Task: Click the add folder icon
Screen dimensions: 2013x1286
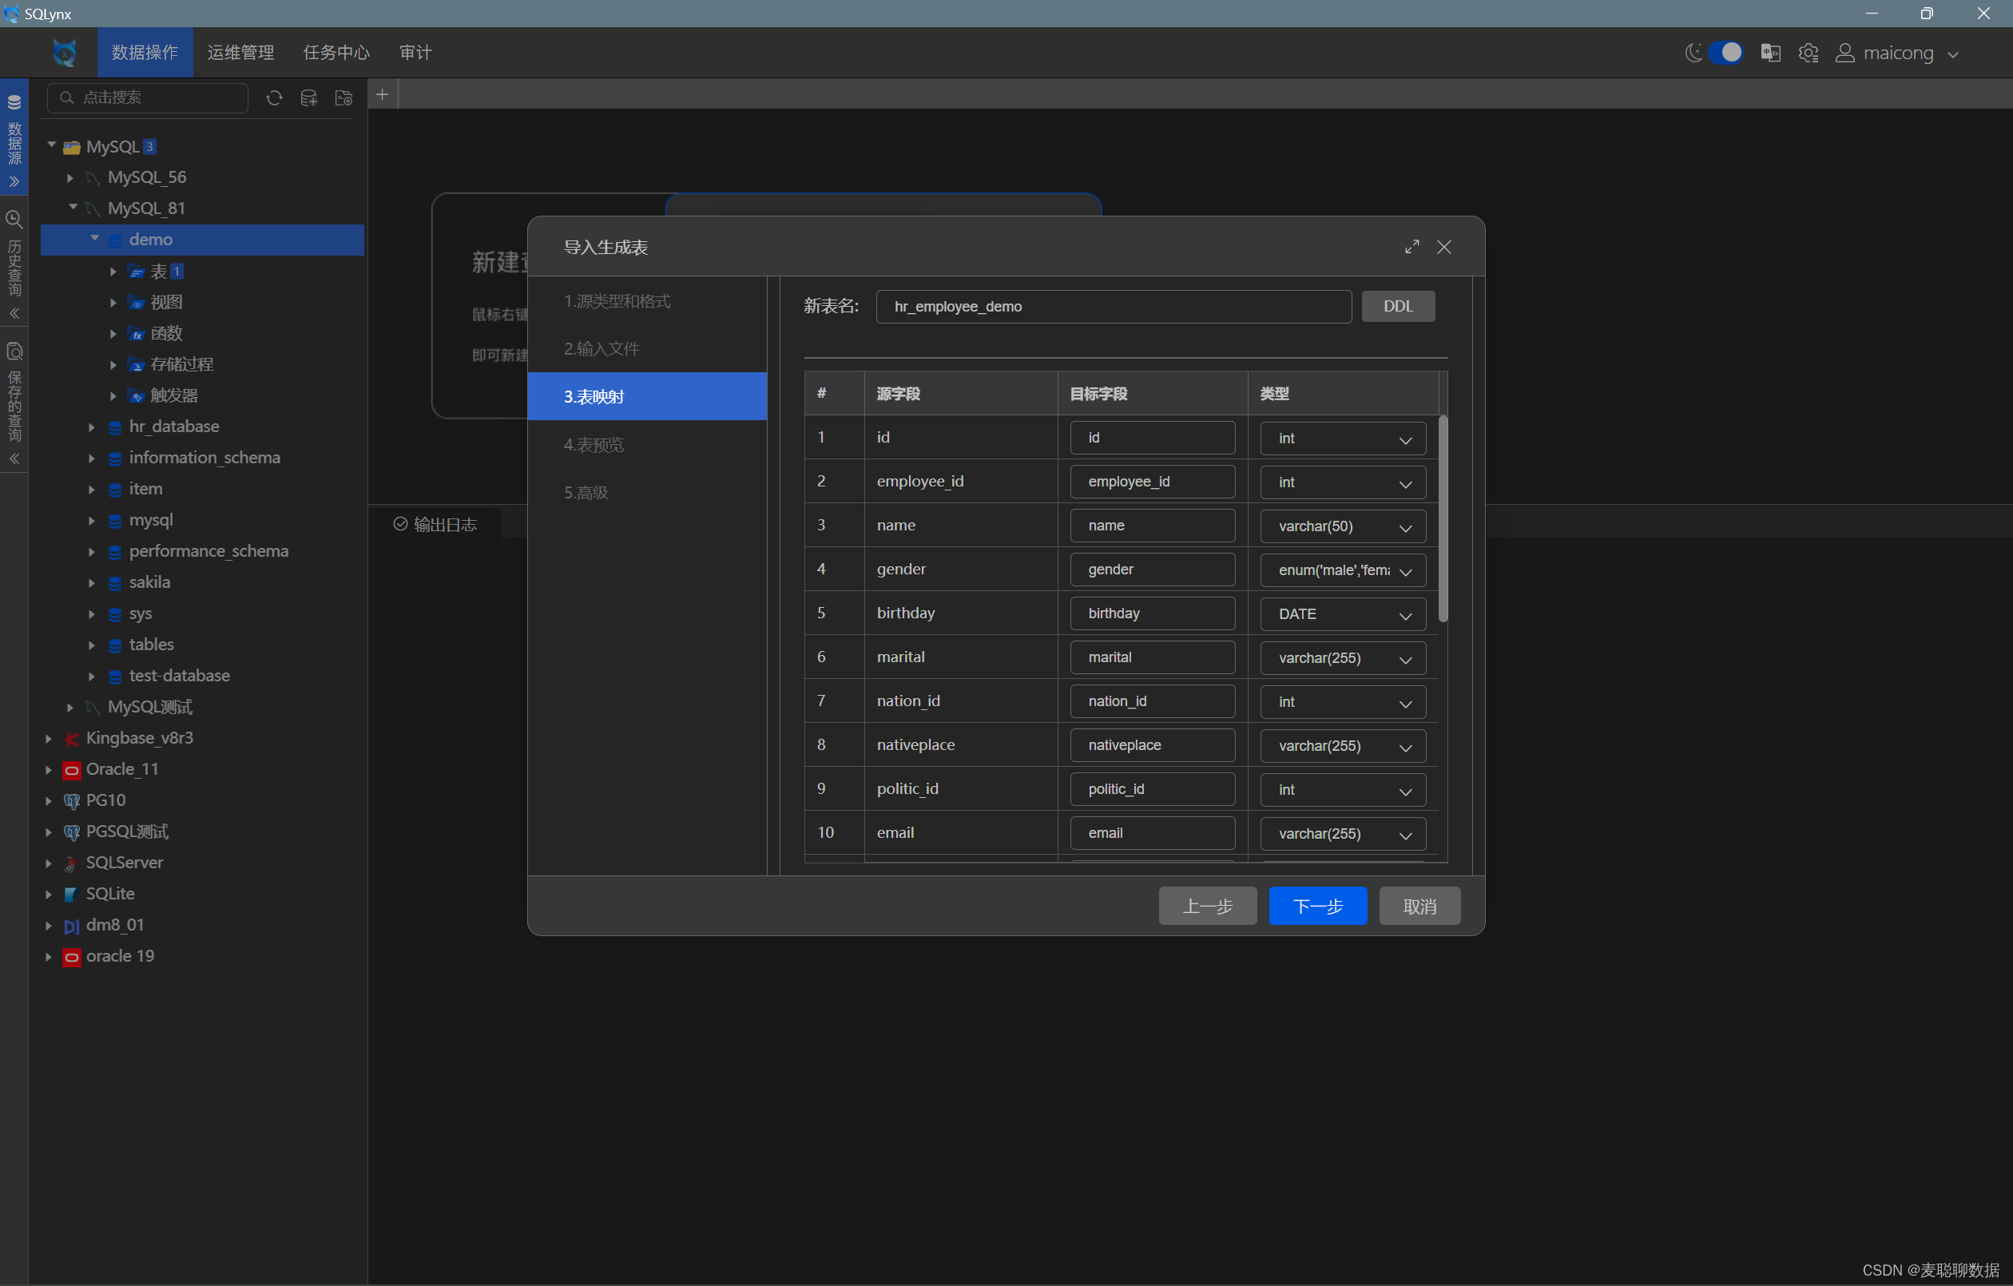Action: [343, 97]
